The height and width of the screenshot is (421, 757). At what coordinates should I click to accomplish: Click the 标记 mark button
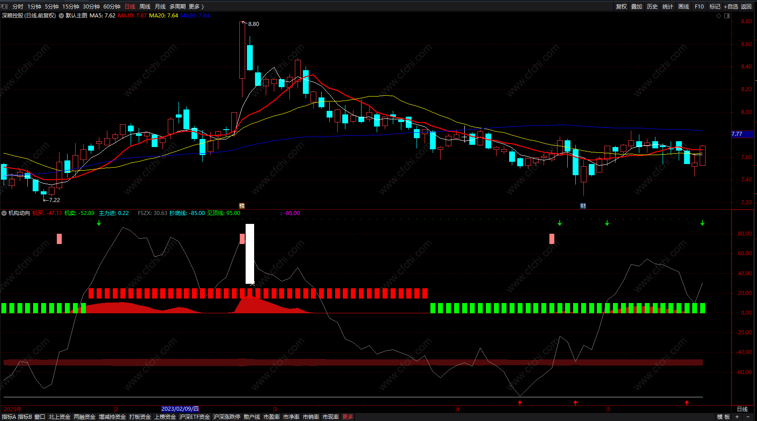pyautogui.click(x=715, y=6)
